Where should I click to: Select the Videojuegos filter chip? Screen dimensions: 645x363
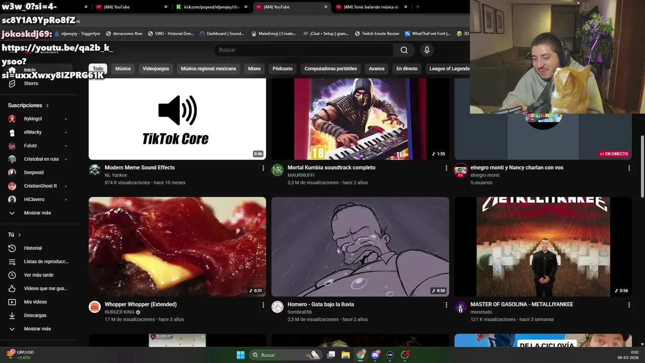[x=156, y=69]
